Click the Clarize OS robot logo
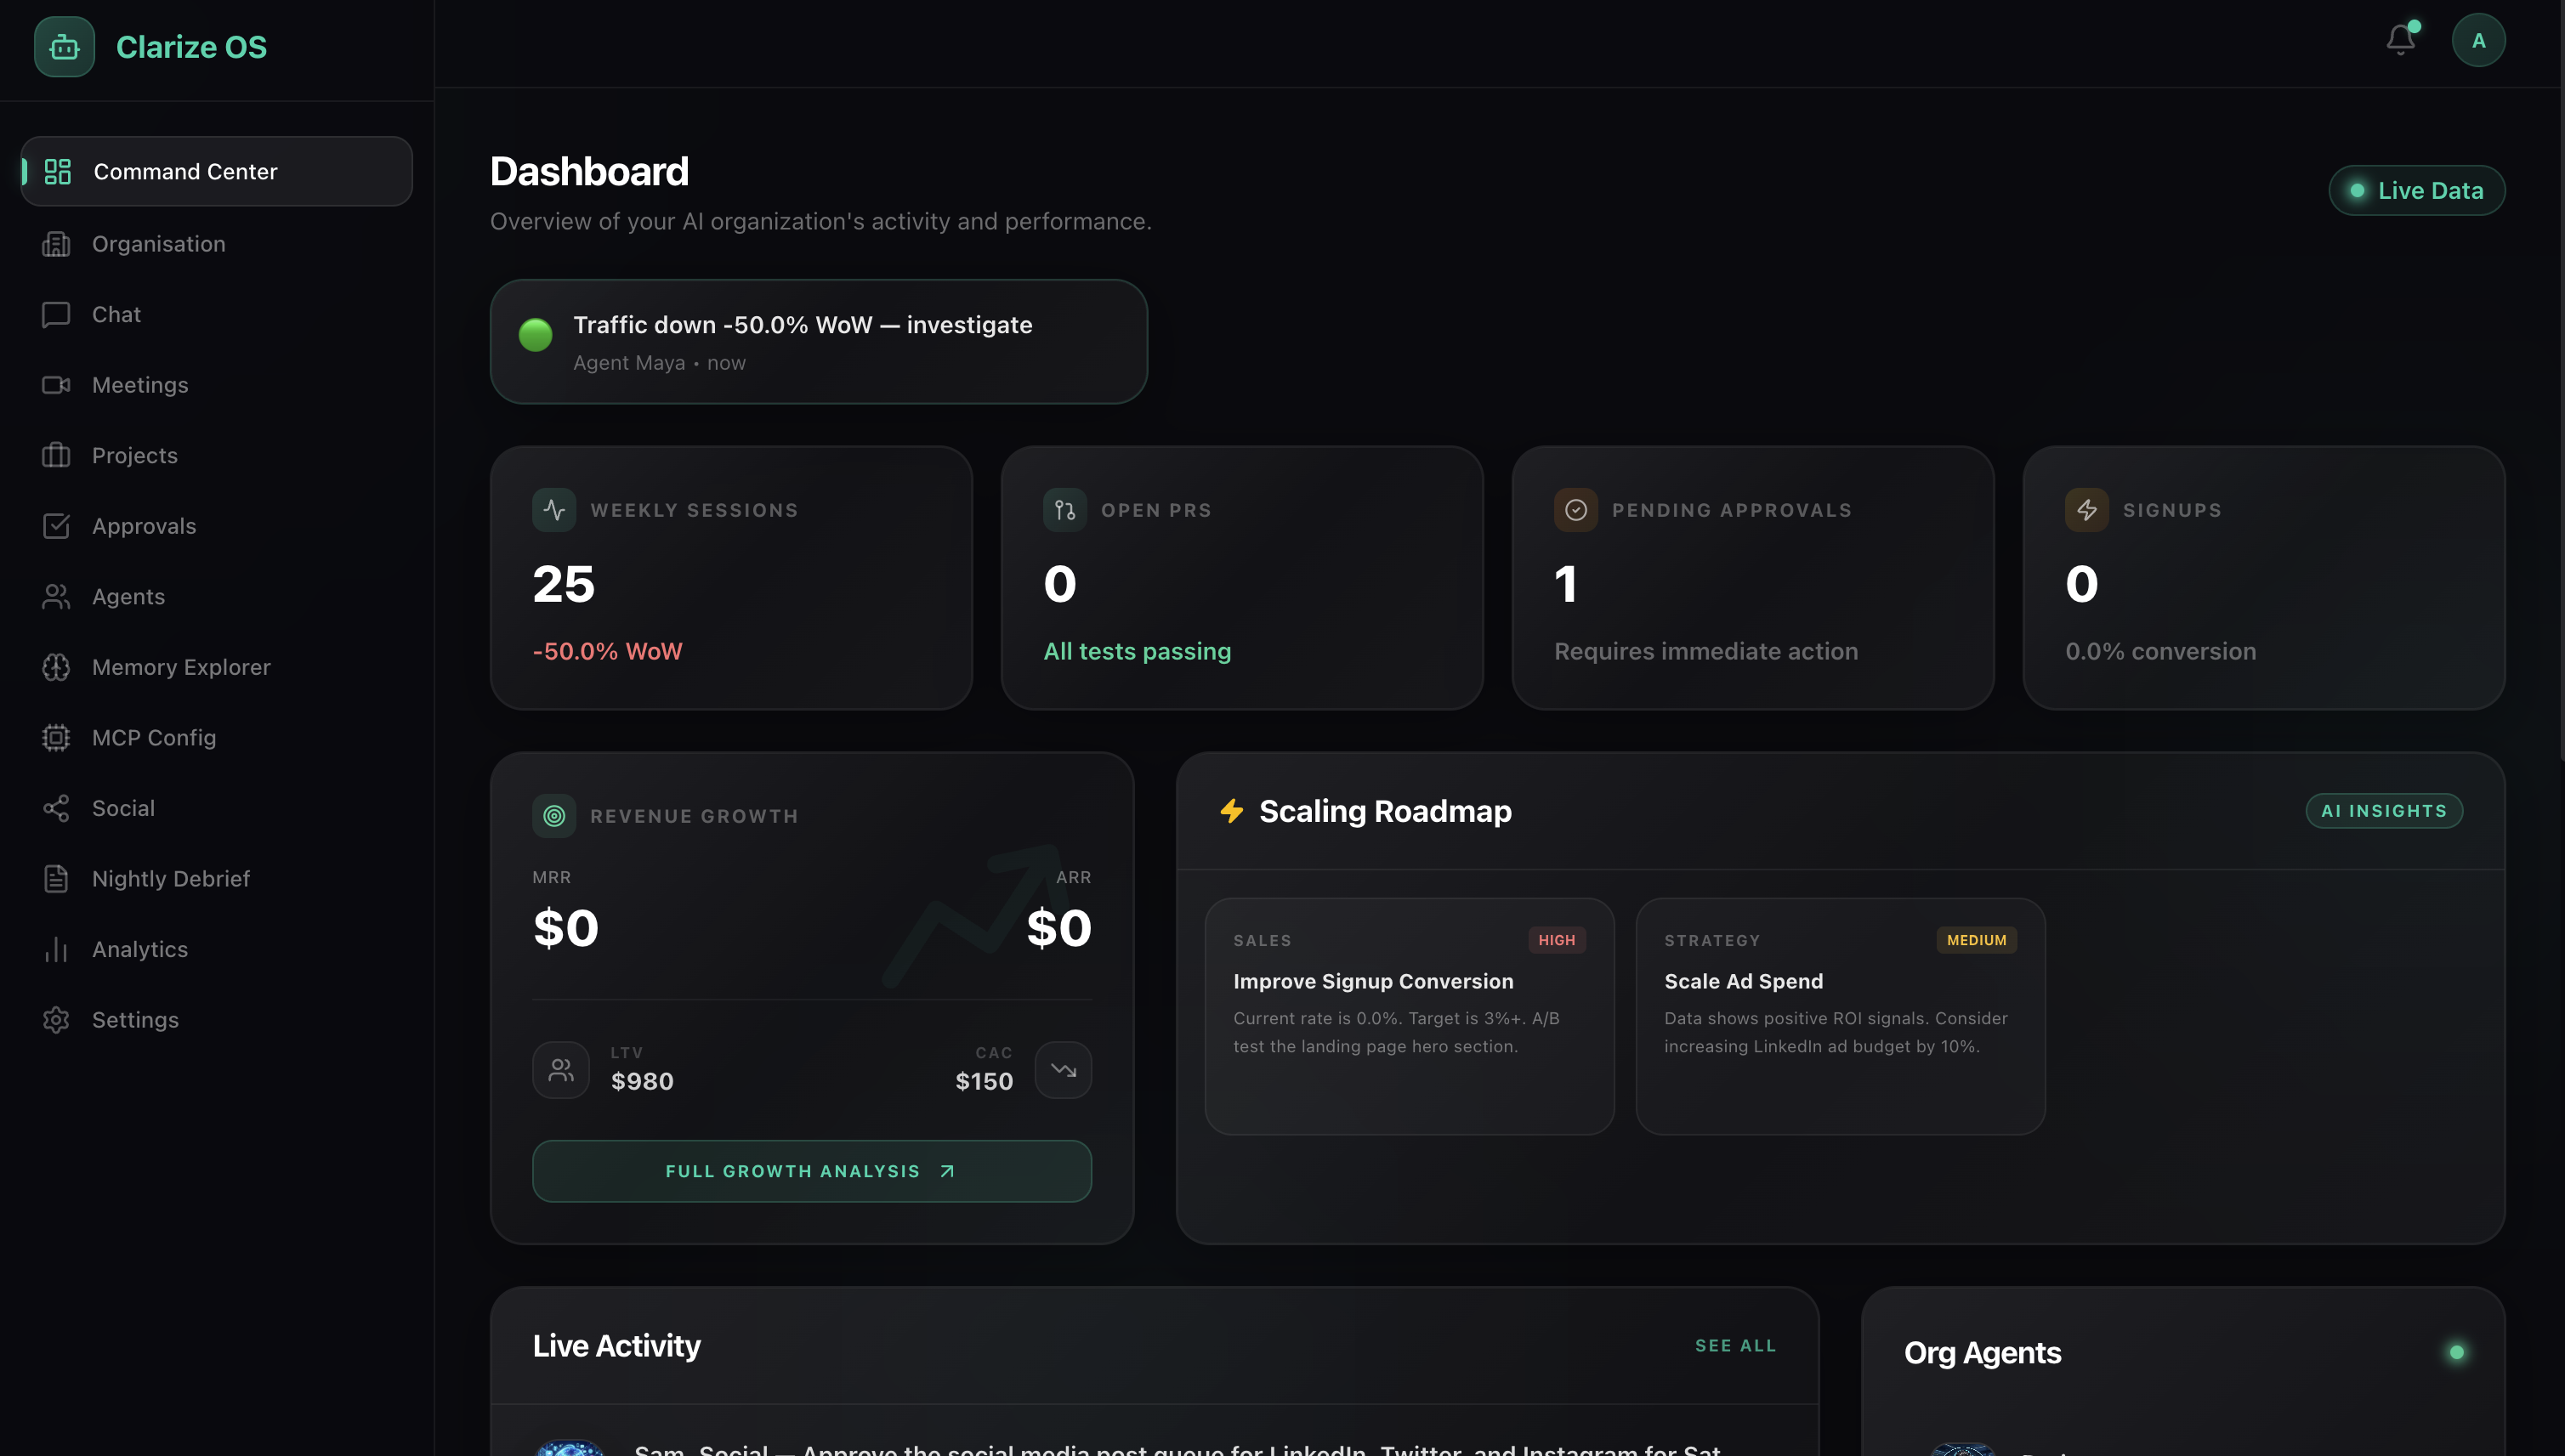This screenshot has height=1456, width=2565. pos(64,47)
